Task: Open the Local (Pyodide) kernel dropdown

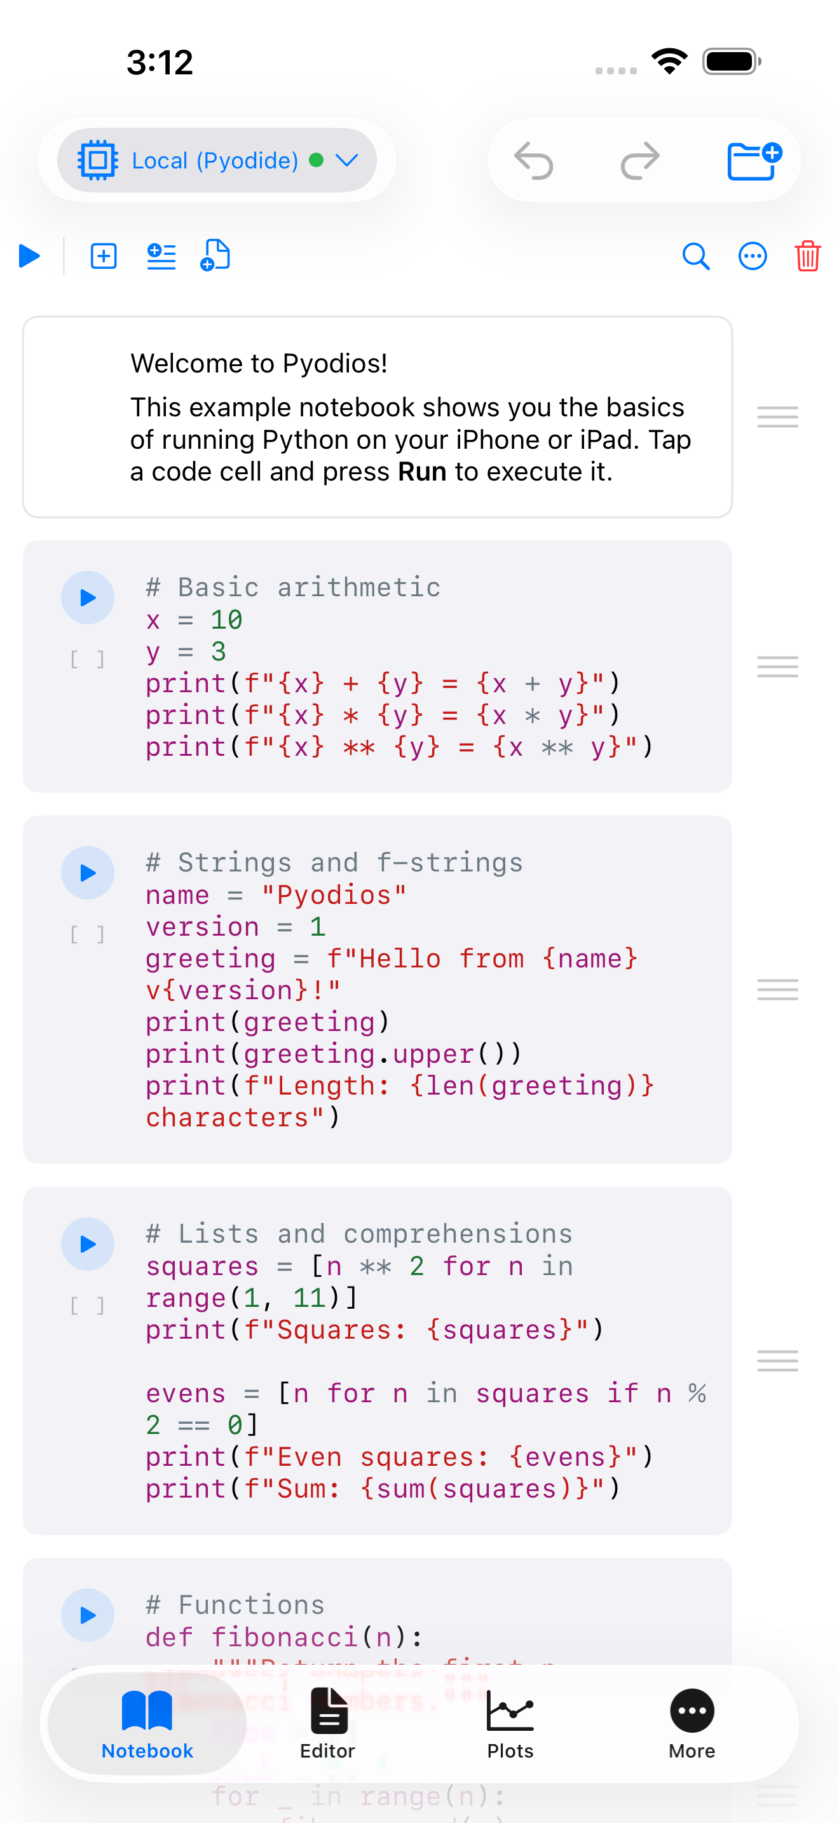Action: pyautogui.click(x=217, y=161)
